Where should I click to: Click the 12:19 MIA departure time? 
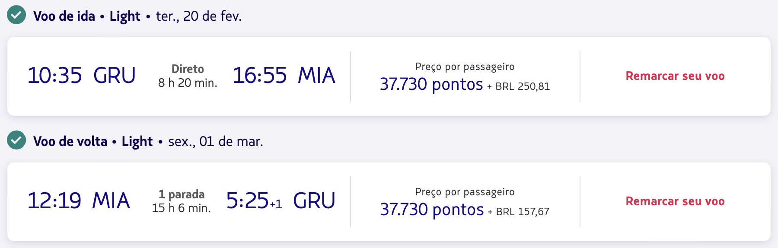tap(79, 201)
